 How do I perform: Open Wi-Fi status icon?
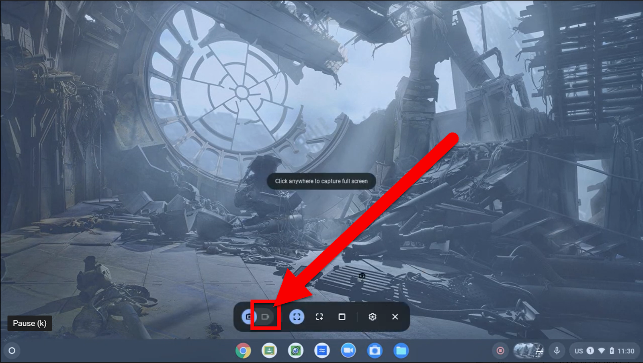tap(602, 351)
